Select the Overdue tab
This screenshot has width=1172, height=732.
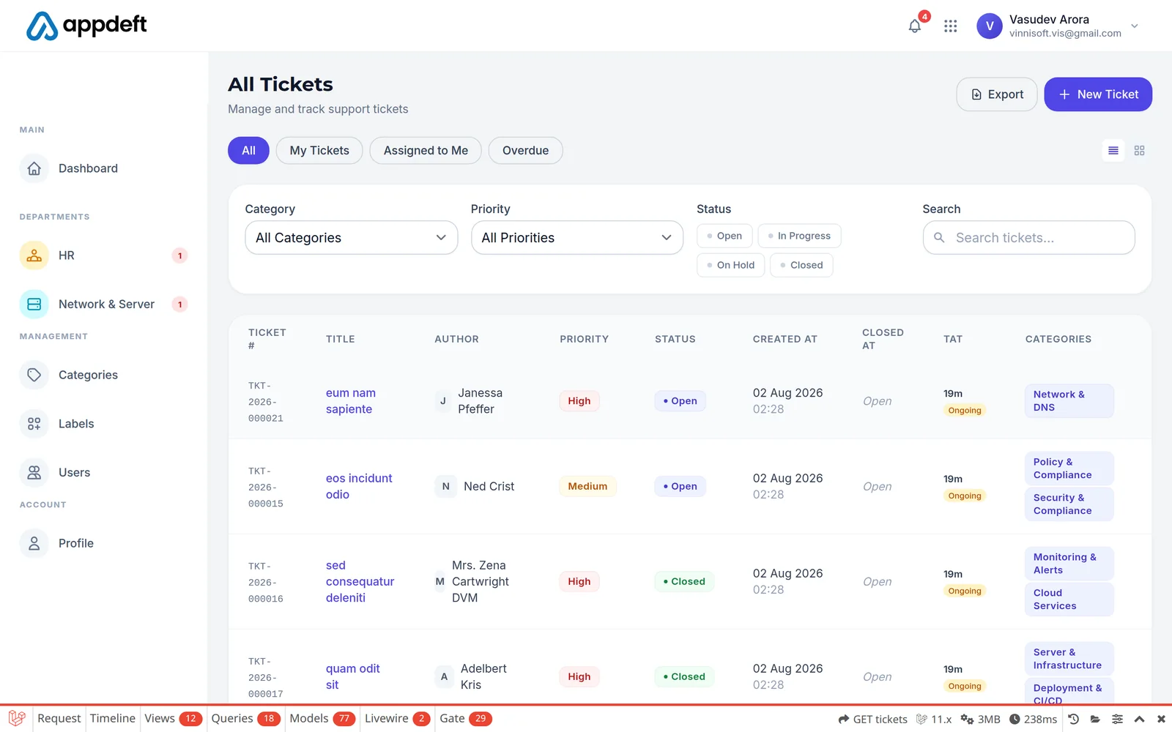(525, 151)
